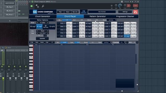The image size is (166, 93).
Task: Open the preset list icon beside Presets
Action: click(x=122, y=2)
